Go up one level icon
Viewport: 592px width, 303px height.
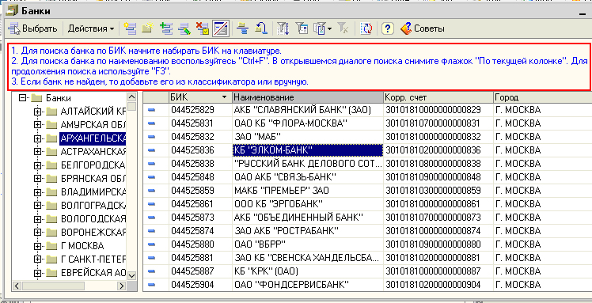pos(261,28)
